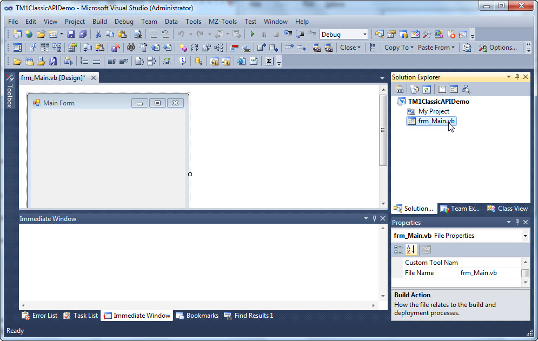Screen dimensions: 538x341
Task: Click the File Name property value field
Action: point(490,273)
